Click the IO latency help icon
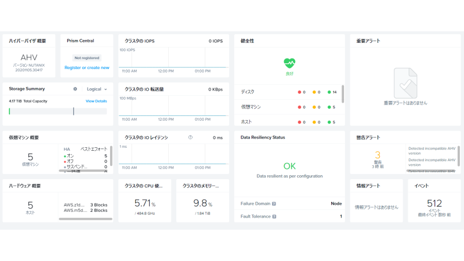Image resolution: width=464 pixels, height=261 pixels. pos(190,137)
